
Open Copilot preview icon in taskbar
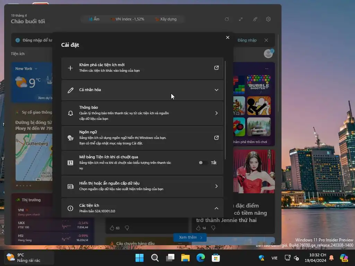click(x=344, y=258)
